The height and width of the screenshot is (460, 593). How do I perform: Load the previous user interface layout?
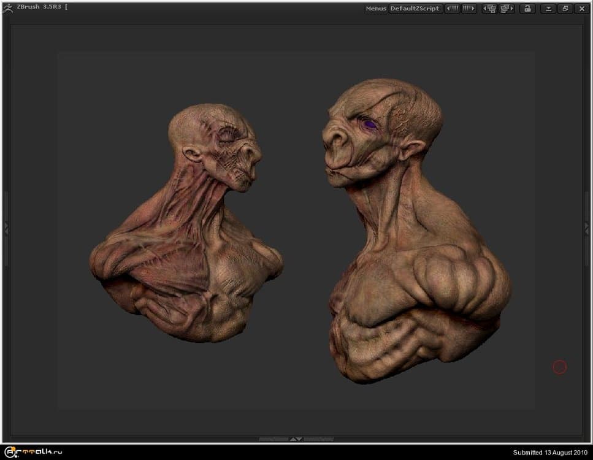tap(489, 9)
